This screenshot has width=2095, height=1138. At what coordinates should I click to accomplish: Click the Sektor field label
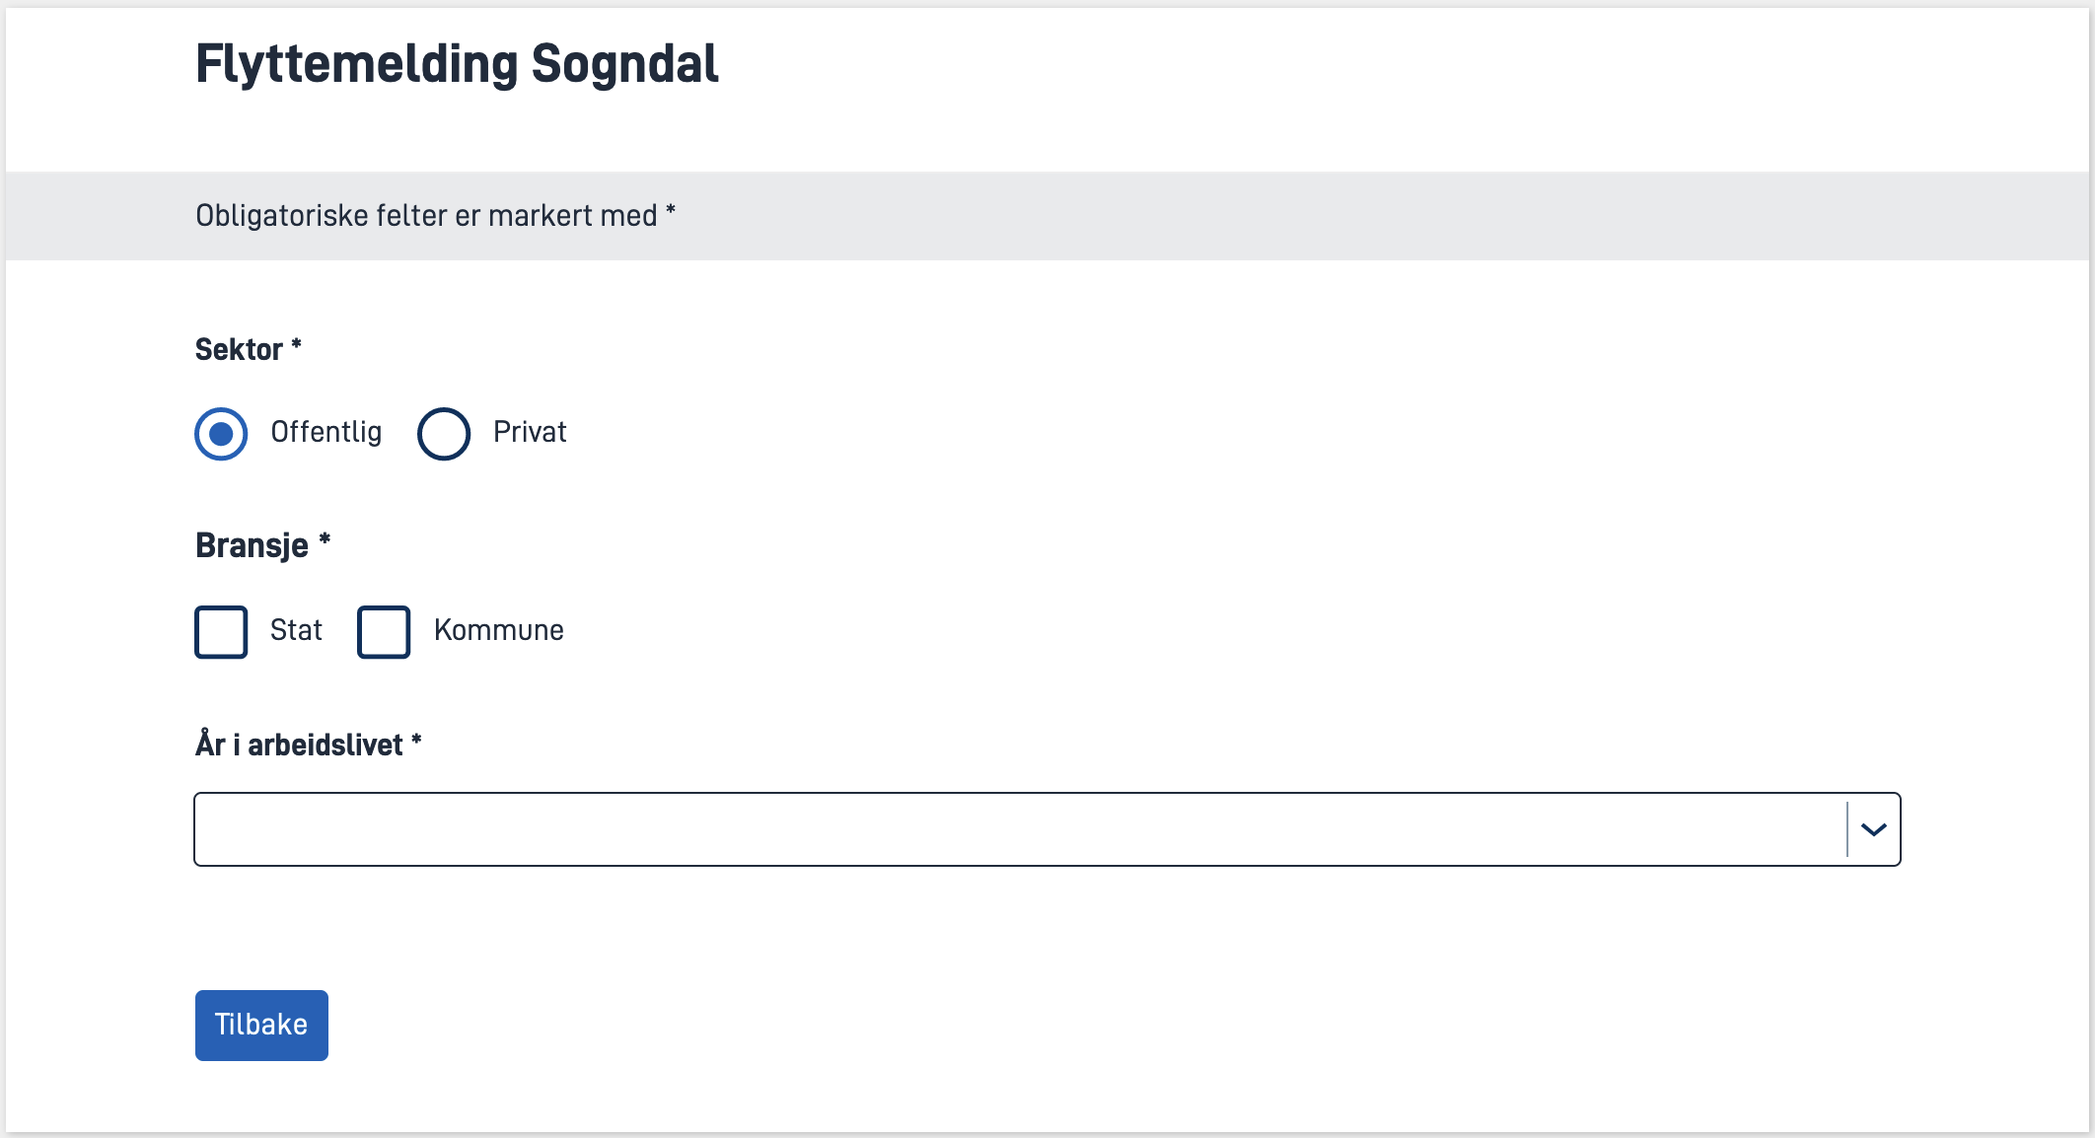(239, 350)
